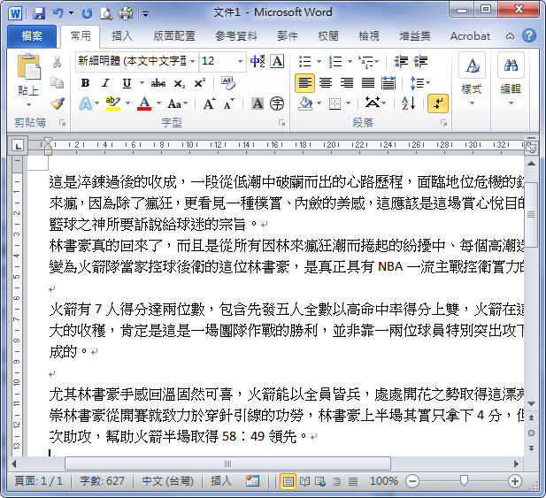Apply yellow text highlight color

pyautogui.click(x=113, y=103)
